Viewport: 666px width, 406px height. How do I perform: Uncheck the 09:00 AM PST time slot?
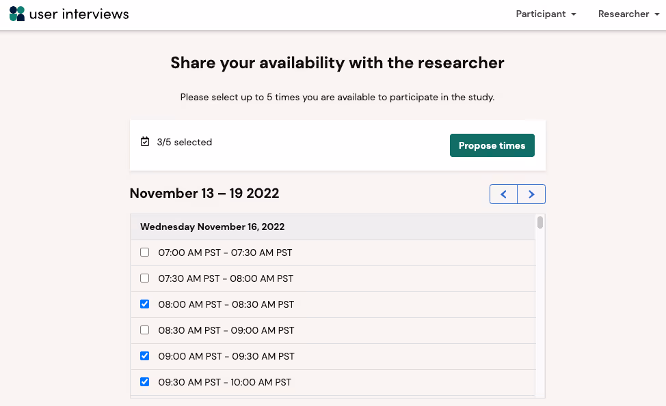point(144,356)
